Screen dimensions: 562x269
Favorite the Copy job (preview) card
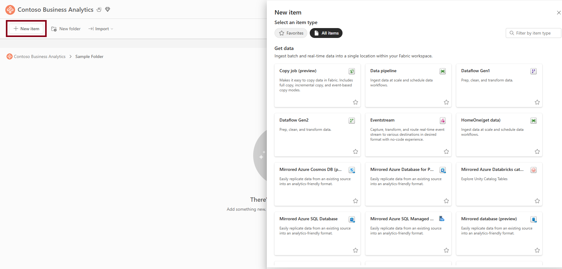(x=356, y=102)
